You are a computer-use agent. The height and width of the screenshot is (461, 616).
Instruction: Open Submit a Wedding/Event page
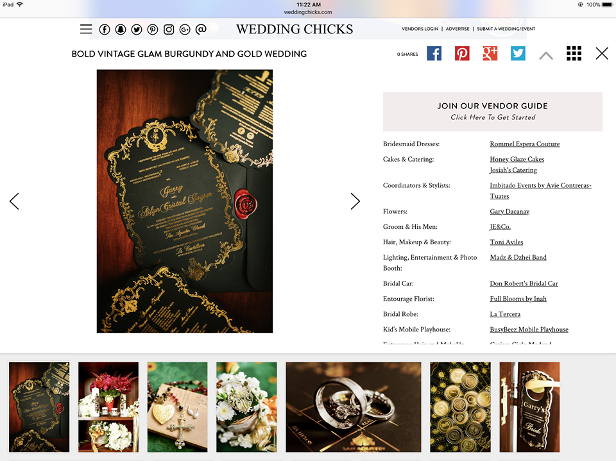(506, 29)
